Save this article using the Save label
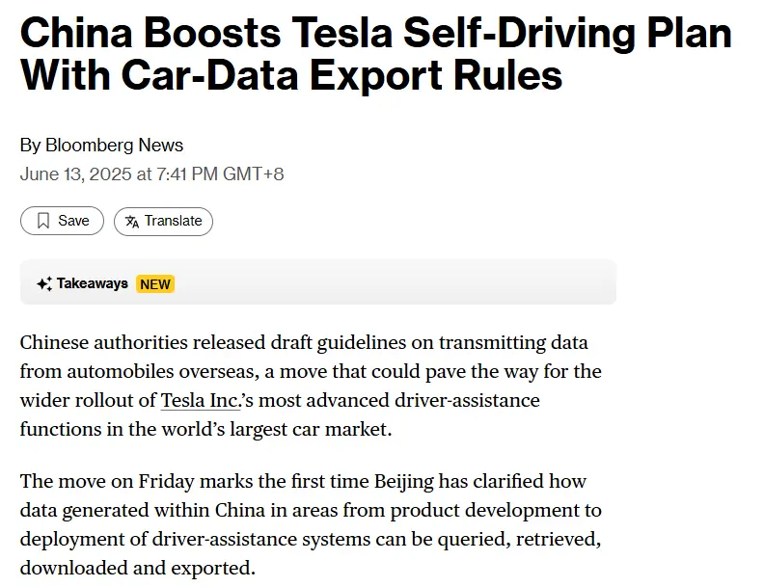Image resolution: width=764 pixels, height=587 pixels. coord(73,221)
